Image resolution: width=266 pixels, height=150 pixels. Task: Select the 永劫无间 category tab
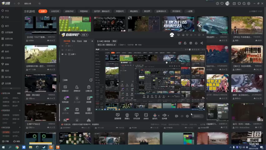55,11
